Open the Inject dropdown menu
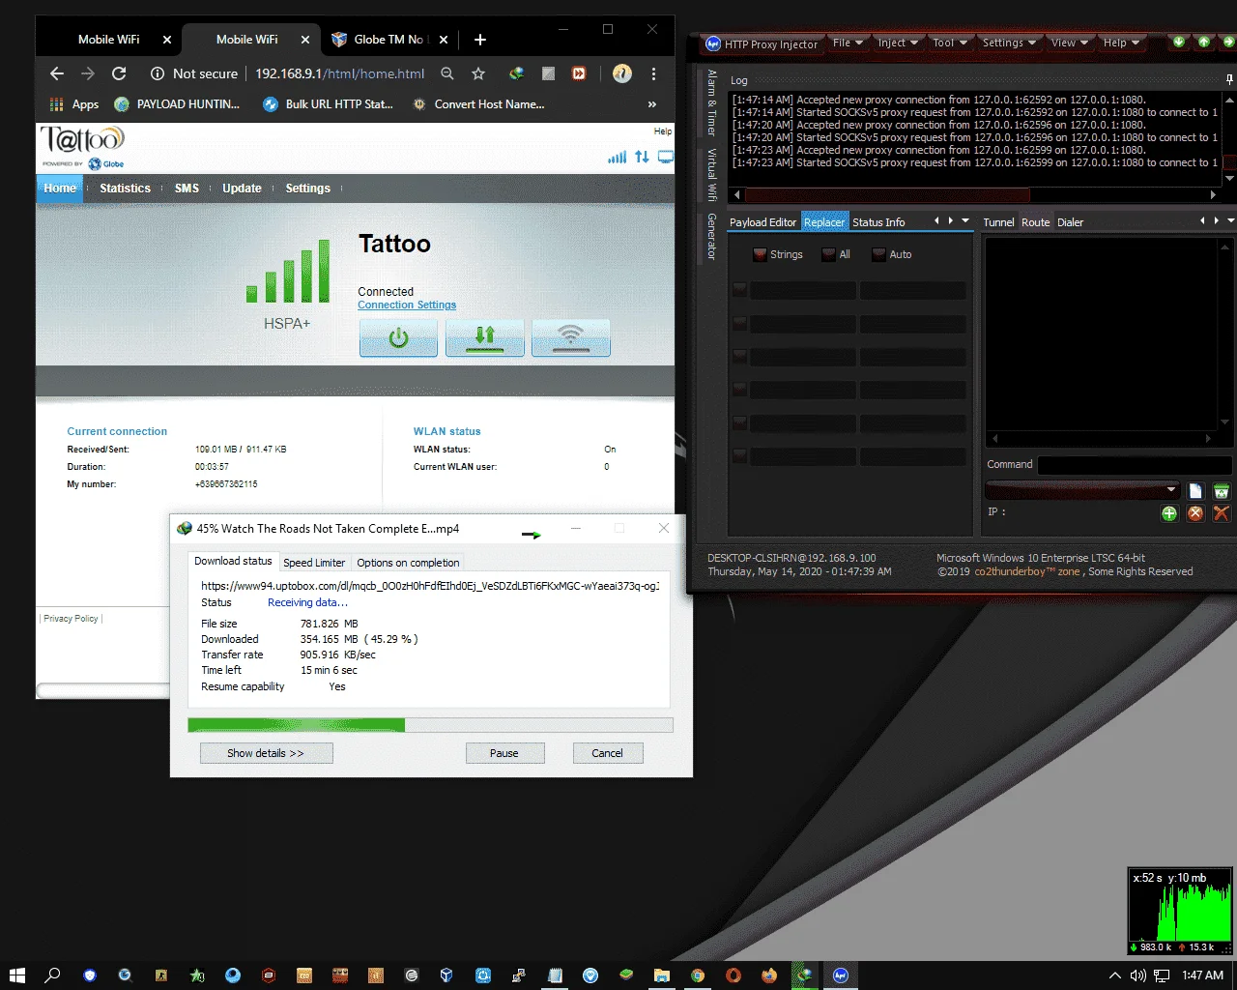The image size is (1237, 990). [898, 43]
